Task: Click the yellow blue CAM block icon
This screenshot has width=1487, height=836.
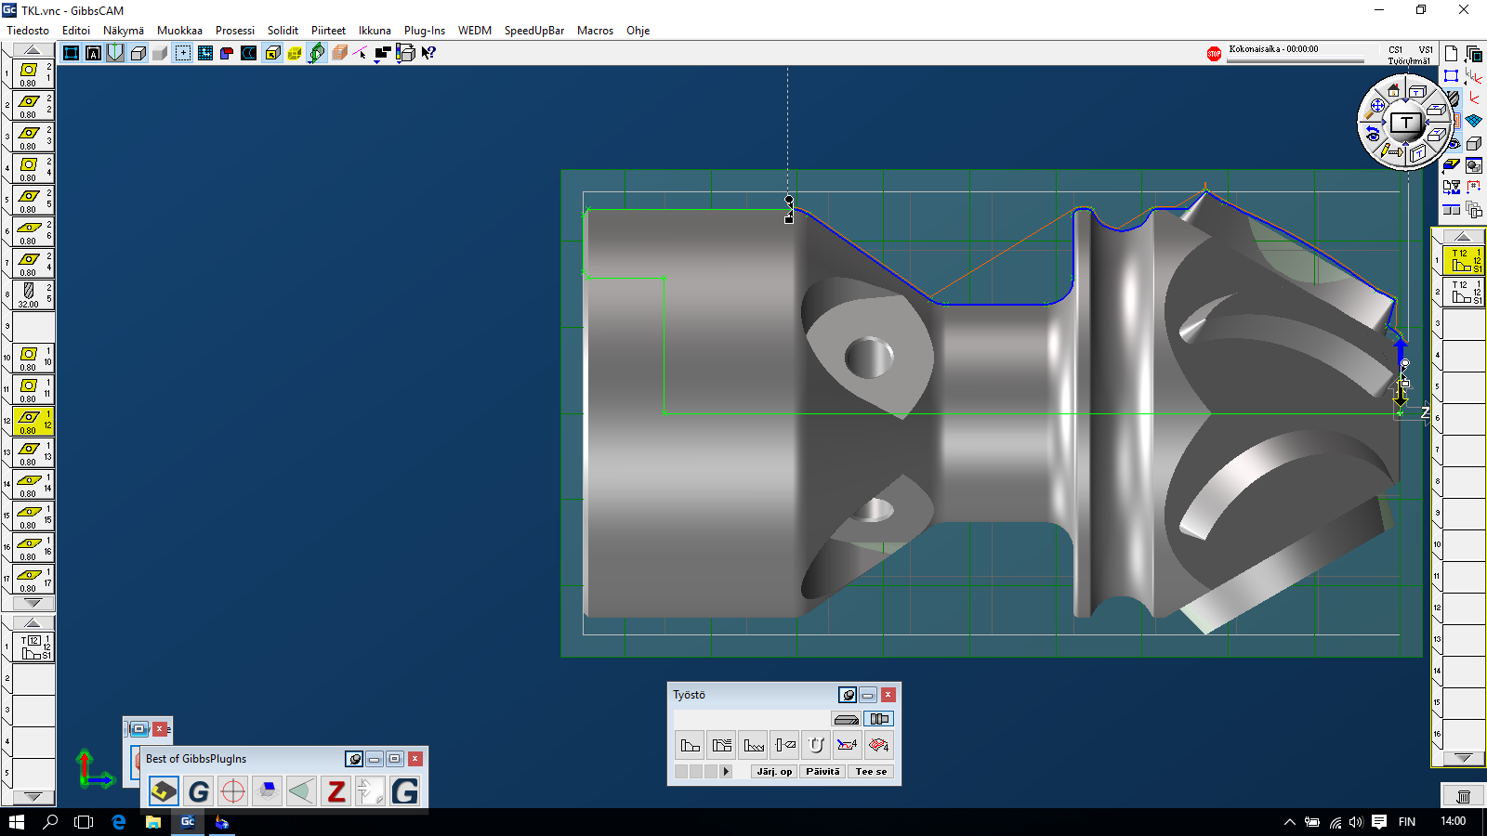Action: click(x=1451, y=165)
